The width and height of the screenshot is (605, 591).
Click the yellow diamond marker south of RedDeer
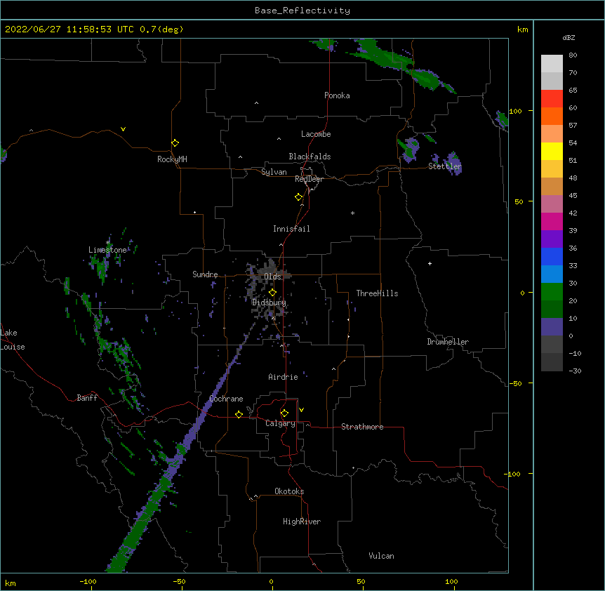point(299,197)
